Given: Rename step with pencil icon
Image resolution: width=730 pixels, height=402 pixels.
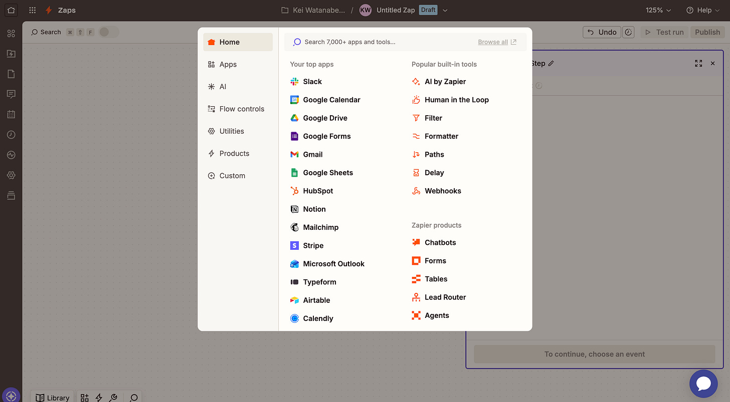Looking at the screenshot, I should click(x=551, y=64).
